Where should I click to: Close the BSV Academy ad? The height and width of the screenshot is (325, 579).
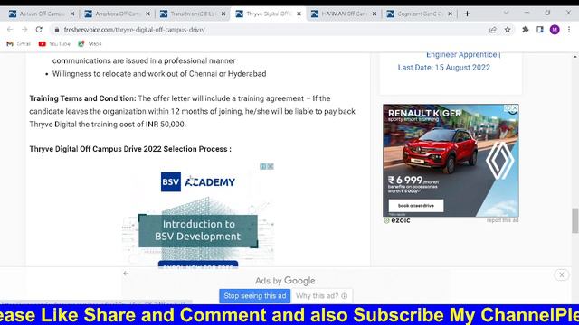[271, 166]
